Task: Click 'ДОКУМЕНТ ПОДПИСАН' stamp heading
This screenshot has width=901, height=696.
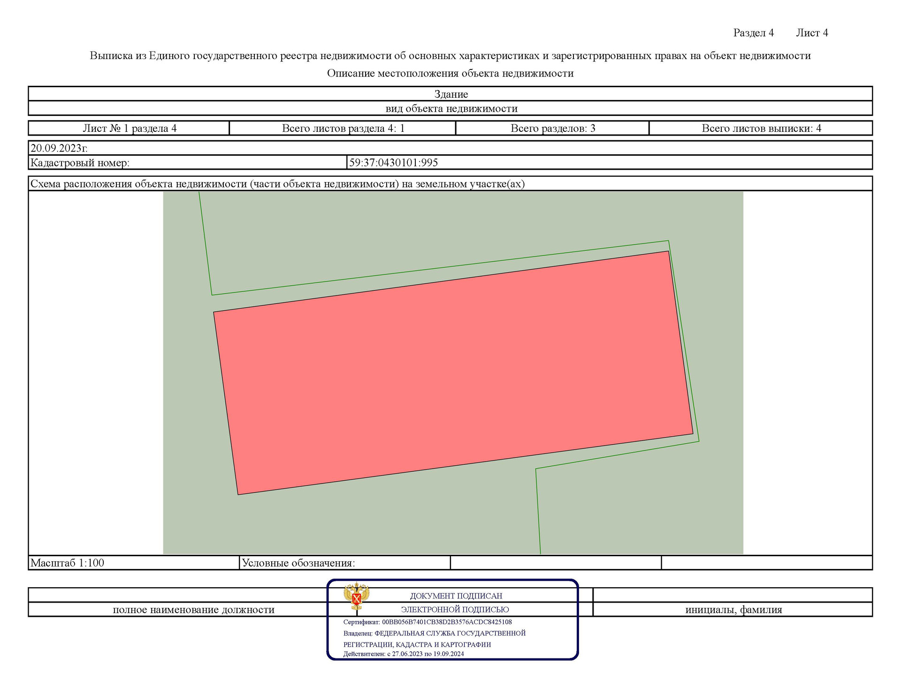Action: point(456,596)
